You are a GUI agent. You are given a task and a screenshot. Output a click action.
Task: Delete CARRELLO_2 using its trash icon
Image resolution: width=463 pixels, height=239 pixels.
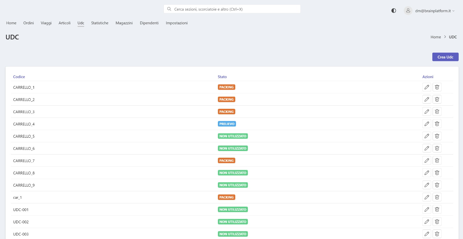[x=437, y=99]
